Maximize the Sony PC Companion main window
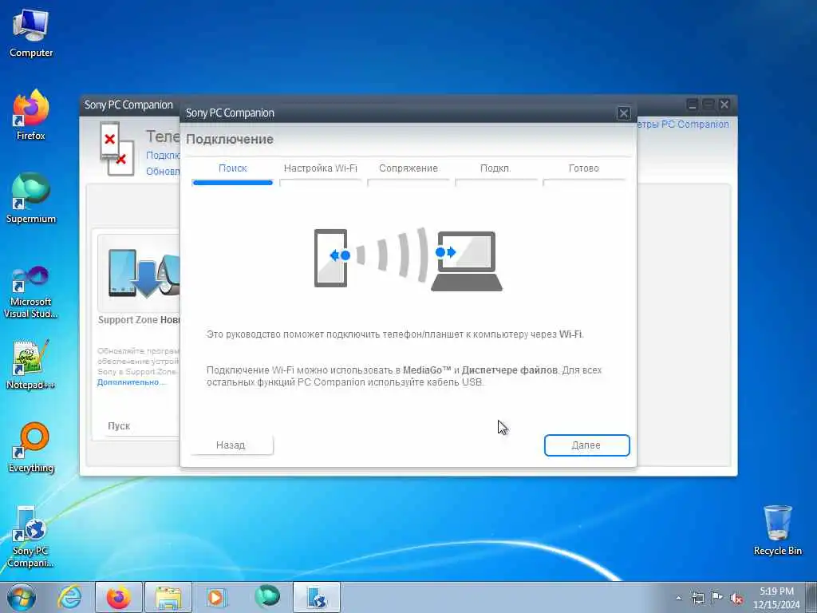 tap(708, 105)
